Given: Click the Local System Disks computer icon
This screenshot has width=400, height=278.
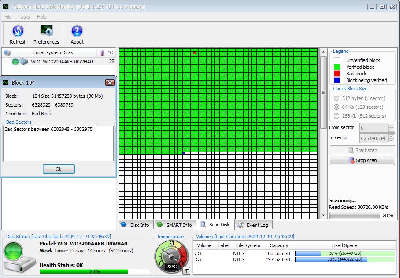Looking at the screenshot, I should pyautogui.click(x=7, y=53).
